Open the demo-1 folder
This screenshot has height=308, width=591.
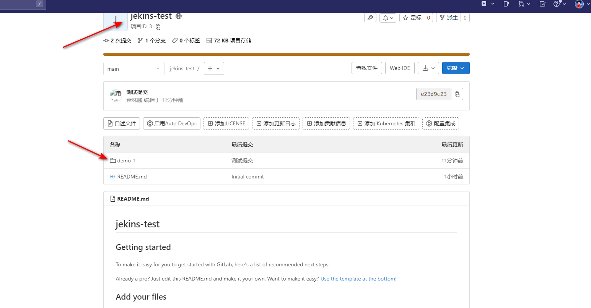pyautogui.click(x=127, y=160)
